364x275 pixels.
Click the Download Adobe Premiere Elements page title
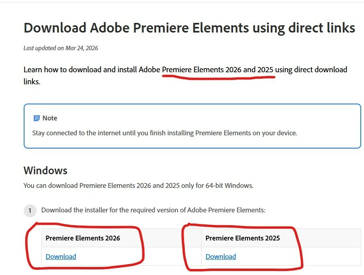pyautogui.click(x=189, y=28)
